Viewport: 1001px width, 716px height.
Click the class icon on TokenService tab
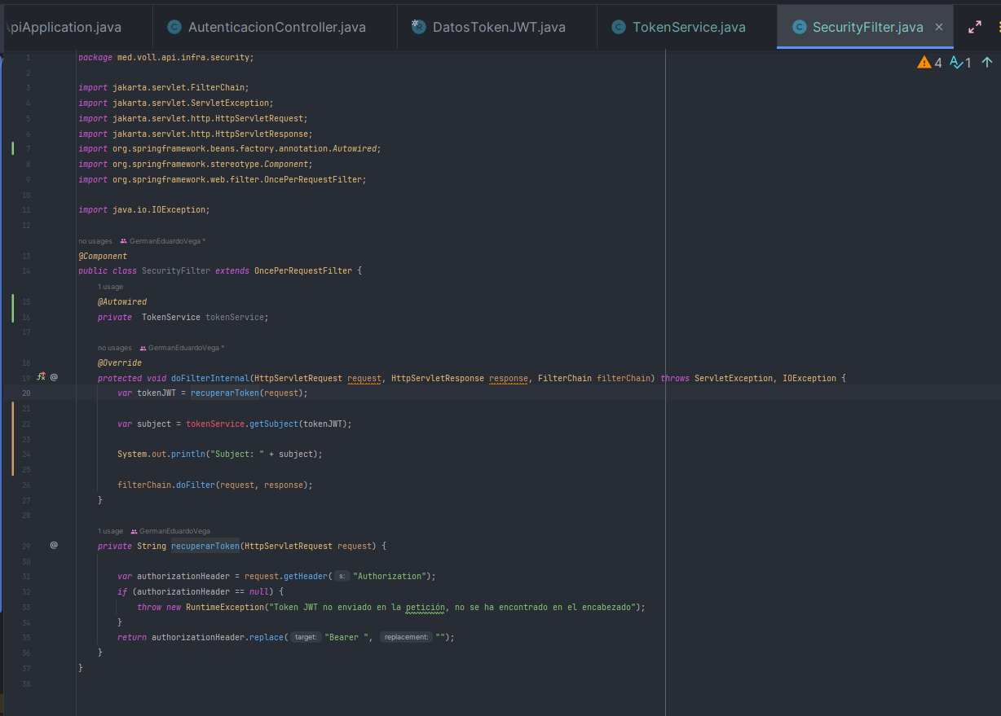[x=618, y=27]
